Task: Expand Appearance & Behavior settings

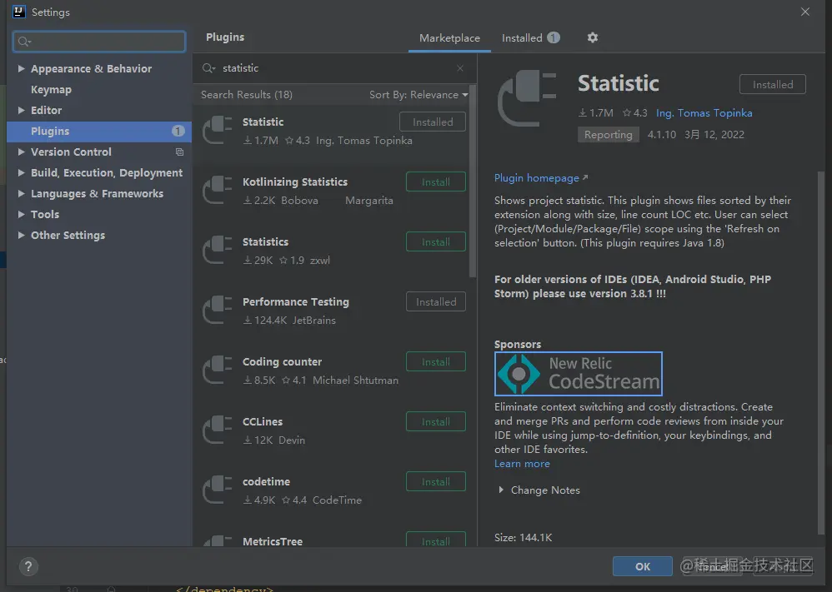Action: tap(21, 68)
